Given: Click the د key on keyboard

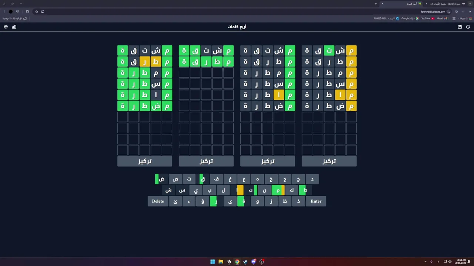Looking at the screenshot, I should [x=312, y=179].
